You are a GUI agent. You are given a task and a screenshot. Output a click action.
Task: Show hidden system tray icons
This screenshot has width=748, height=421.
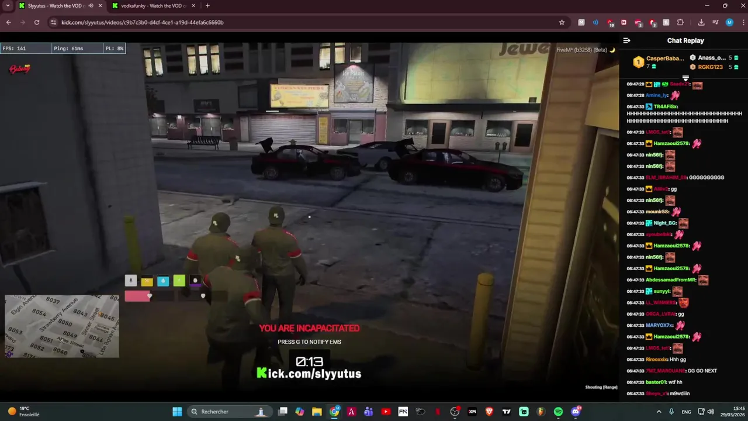click(x=659, y=412)
